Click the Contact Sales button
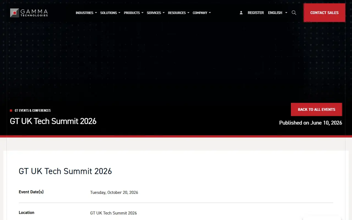This screenshot has height=220, width=352. point(324,13)
